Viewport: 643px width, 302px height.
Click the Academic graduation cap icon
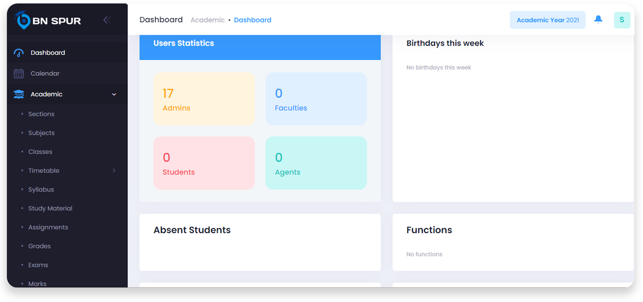pyautogui.click(x=19, y=94)
